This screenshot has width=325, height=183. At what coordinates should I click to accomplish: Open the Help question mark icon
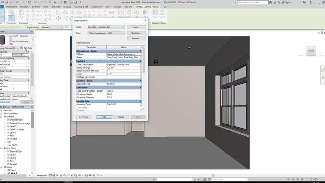coord(310,2)
